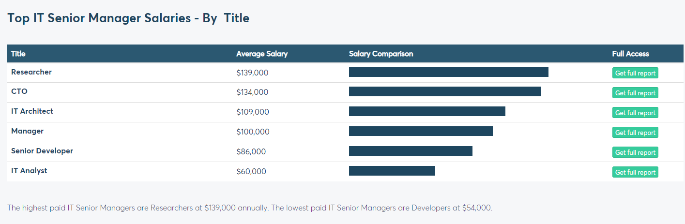Click the Salary Comparison column header

coord(381,54)
